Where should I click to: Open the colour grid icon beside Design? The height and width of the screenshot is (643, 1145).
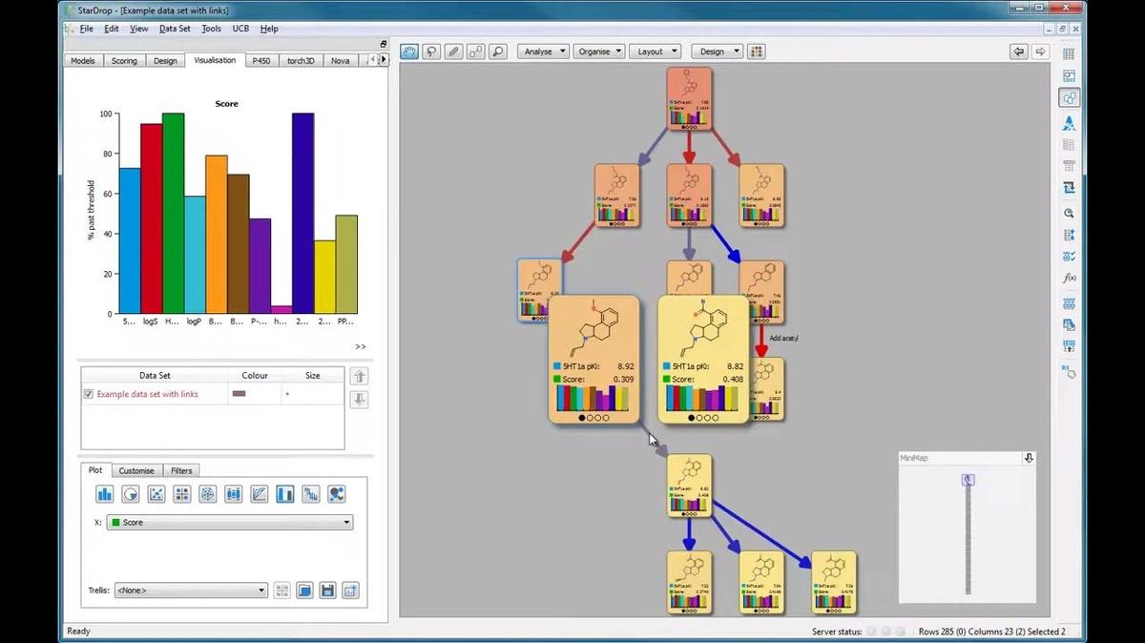tap(757, 52)
